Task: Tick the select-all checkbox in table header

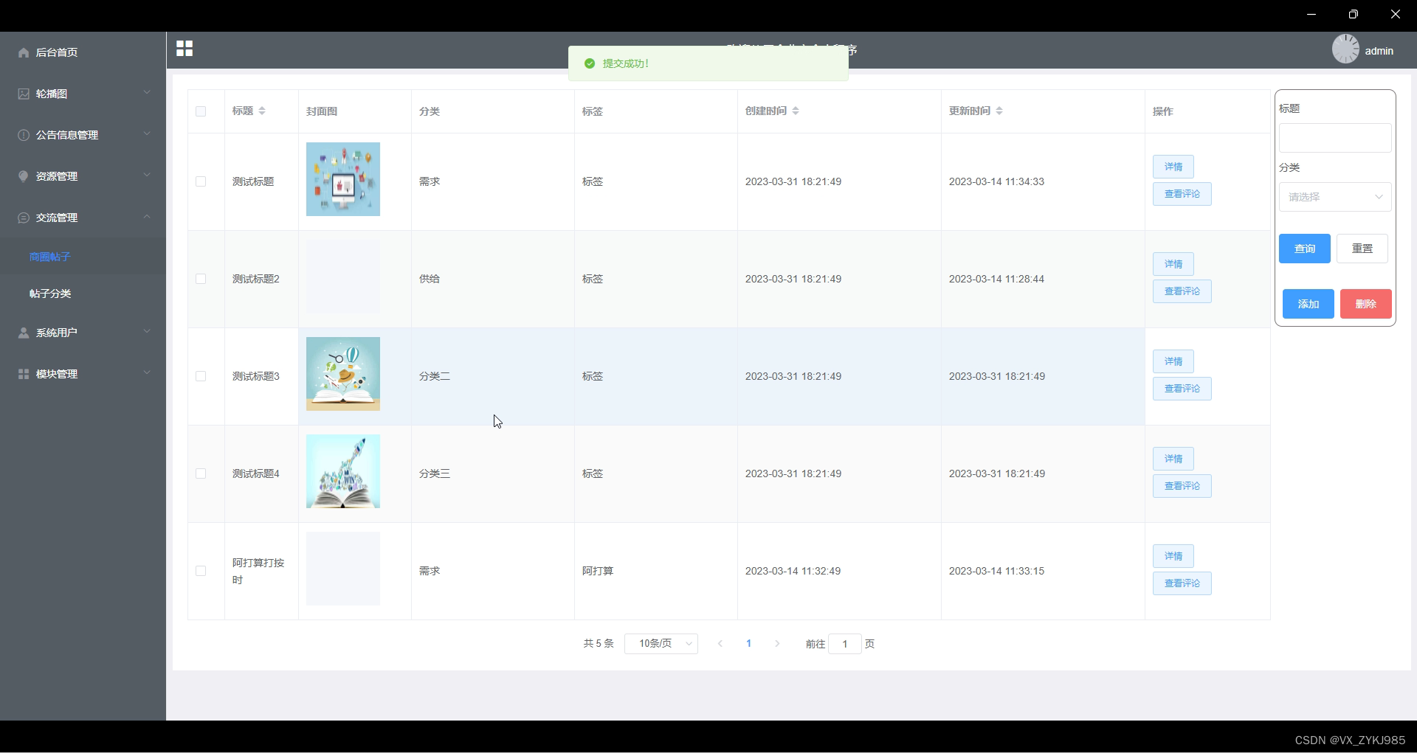Action: (x=201, y=111)
